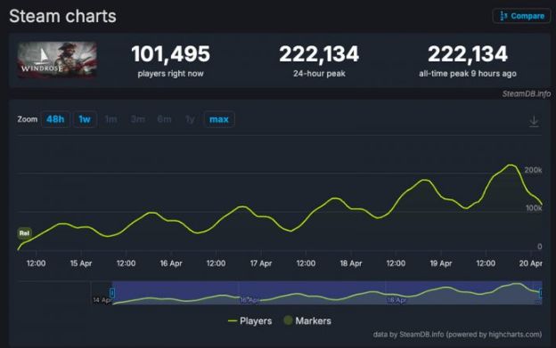Image resolution: width=556 pixels, height=348 pixels.
Task: Select the 1y zoom option
Action: tap(190, 119)
